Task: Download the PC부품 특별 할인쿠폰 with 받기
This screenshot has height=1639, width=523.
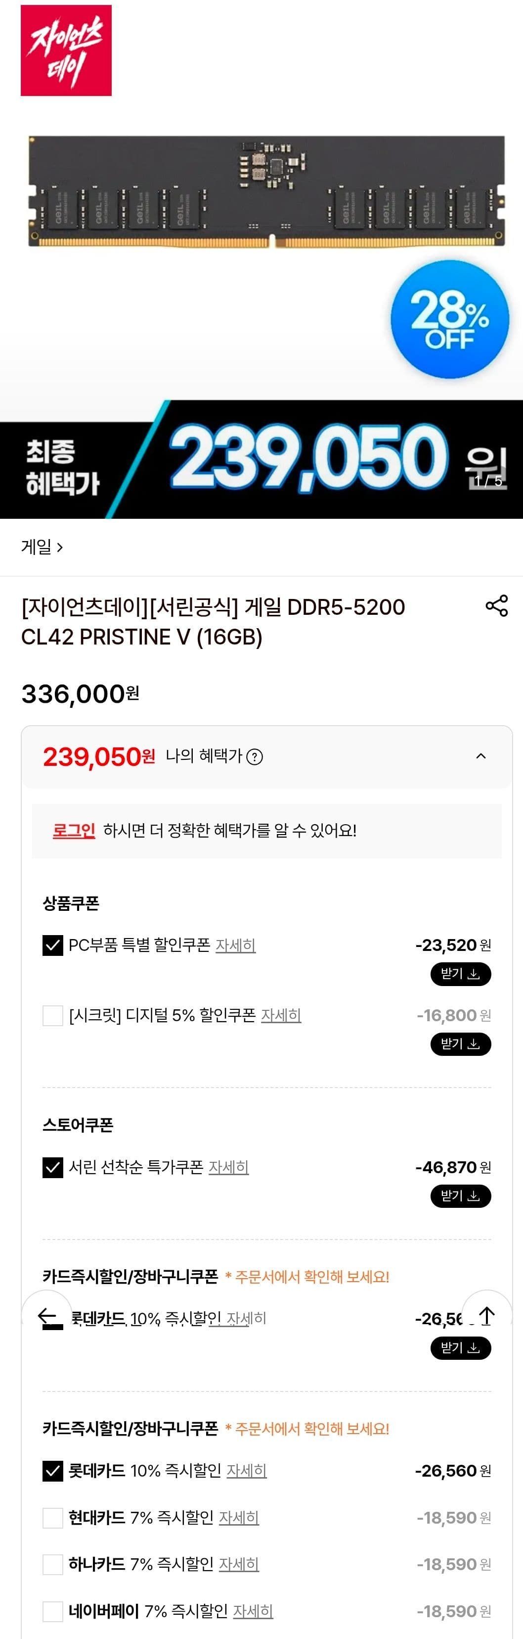Action: pyautogui.click(x=461, y=974)
